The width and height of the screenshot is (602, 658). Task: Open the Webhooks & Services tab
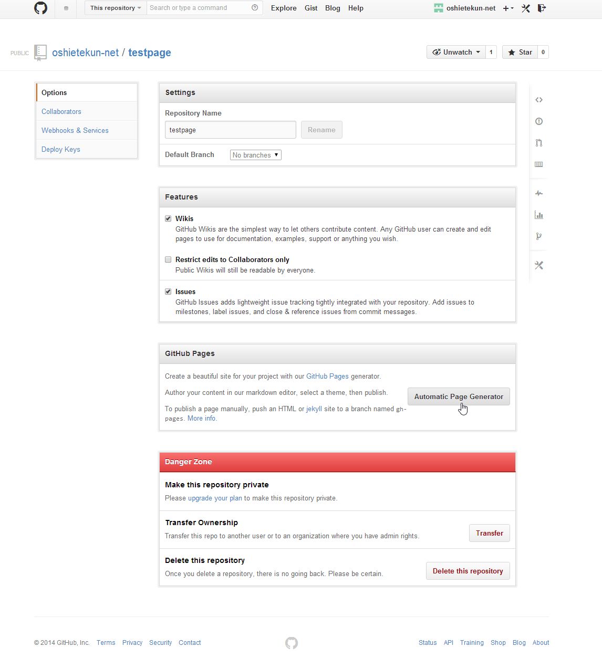87,130
